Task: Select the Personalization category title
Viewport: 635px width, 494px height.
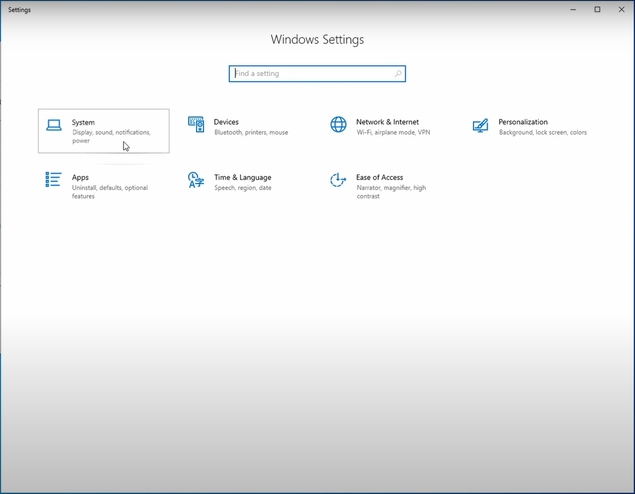Action: click(523, 122)
